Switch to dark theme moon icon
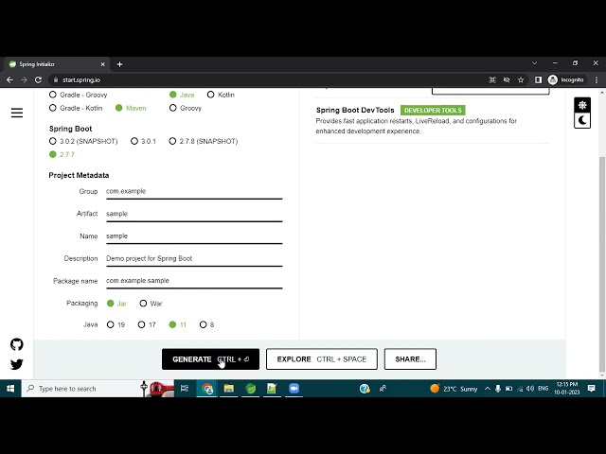606x454 pixels. (582, 120)
